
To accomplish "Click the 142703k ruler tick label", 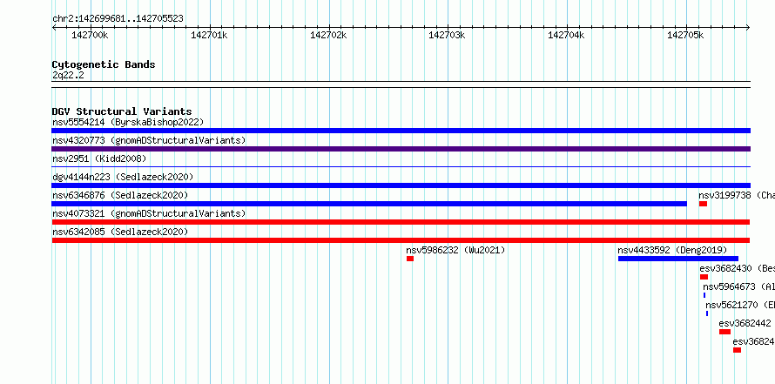I will click(447, 35).
